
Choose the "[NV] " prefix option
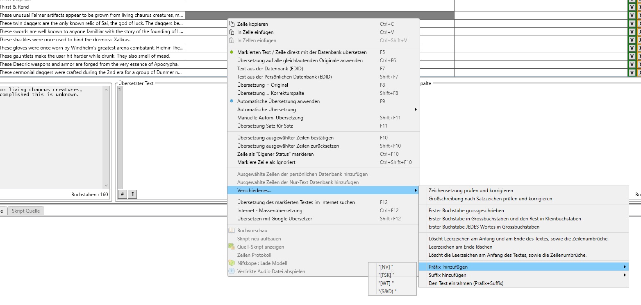[x=386, y=267]
